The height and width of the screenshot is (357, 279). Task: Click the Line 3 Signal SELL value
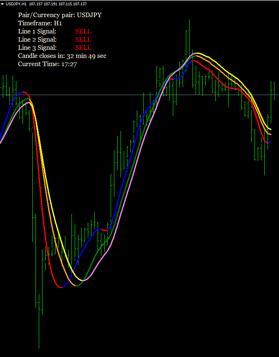coord(83,48)
